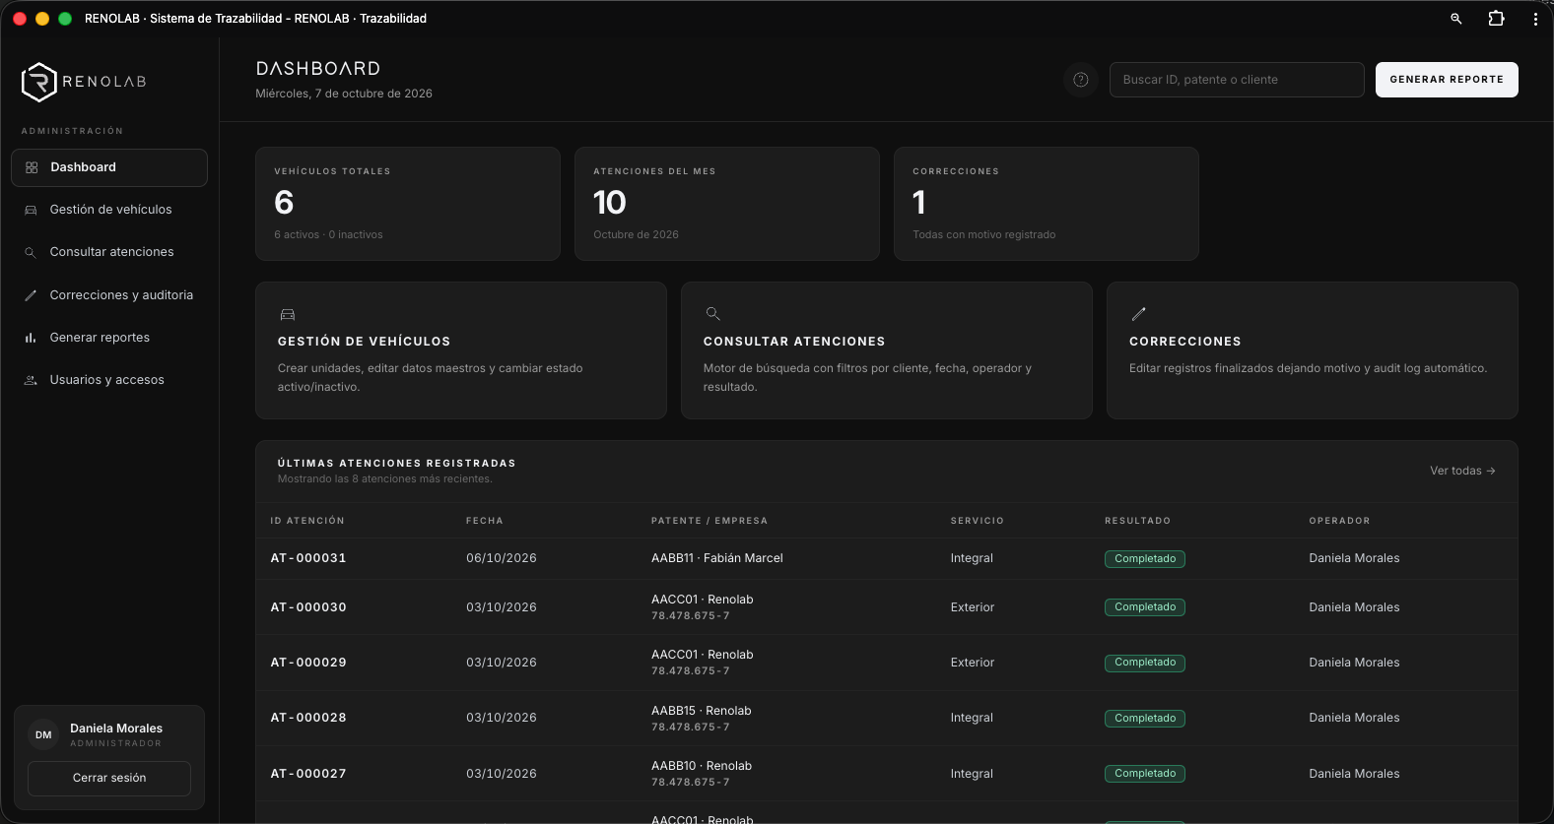The image size is (1554, 824).
Task: Click the SERVICIO column header
Action: [978, 521]
